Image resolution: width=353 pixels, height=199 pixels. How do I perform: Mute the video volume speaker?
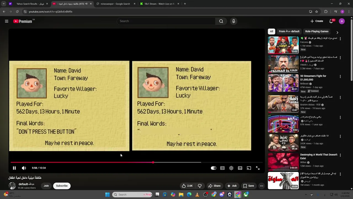coord(24,168)
